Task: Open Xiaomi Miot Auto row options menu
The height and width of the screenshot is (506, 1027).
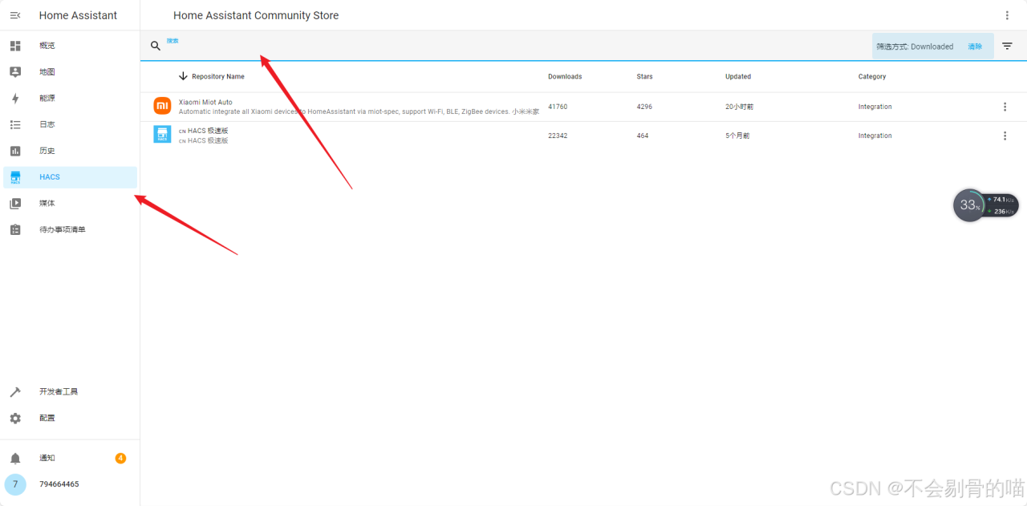Action: click(x=1005, y=107)
